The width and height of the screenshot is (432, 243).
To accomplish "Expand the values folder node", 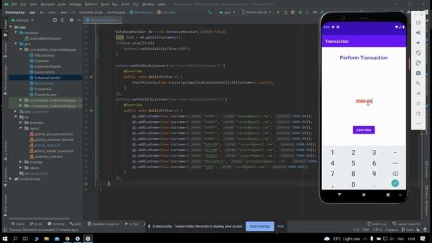I will pos(21,167).
